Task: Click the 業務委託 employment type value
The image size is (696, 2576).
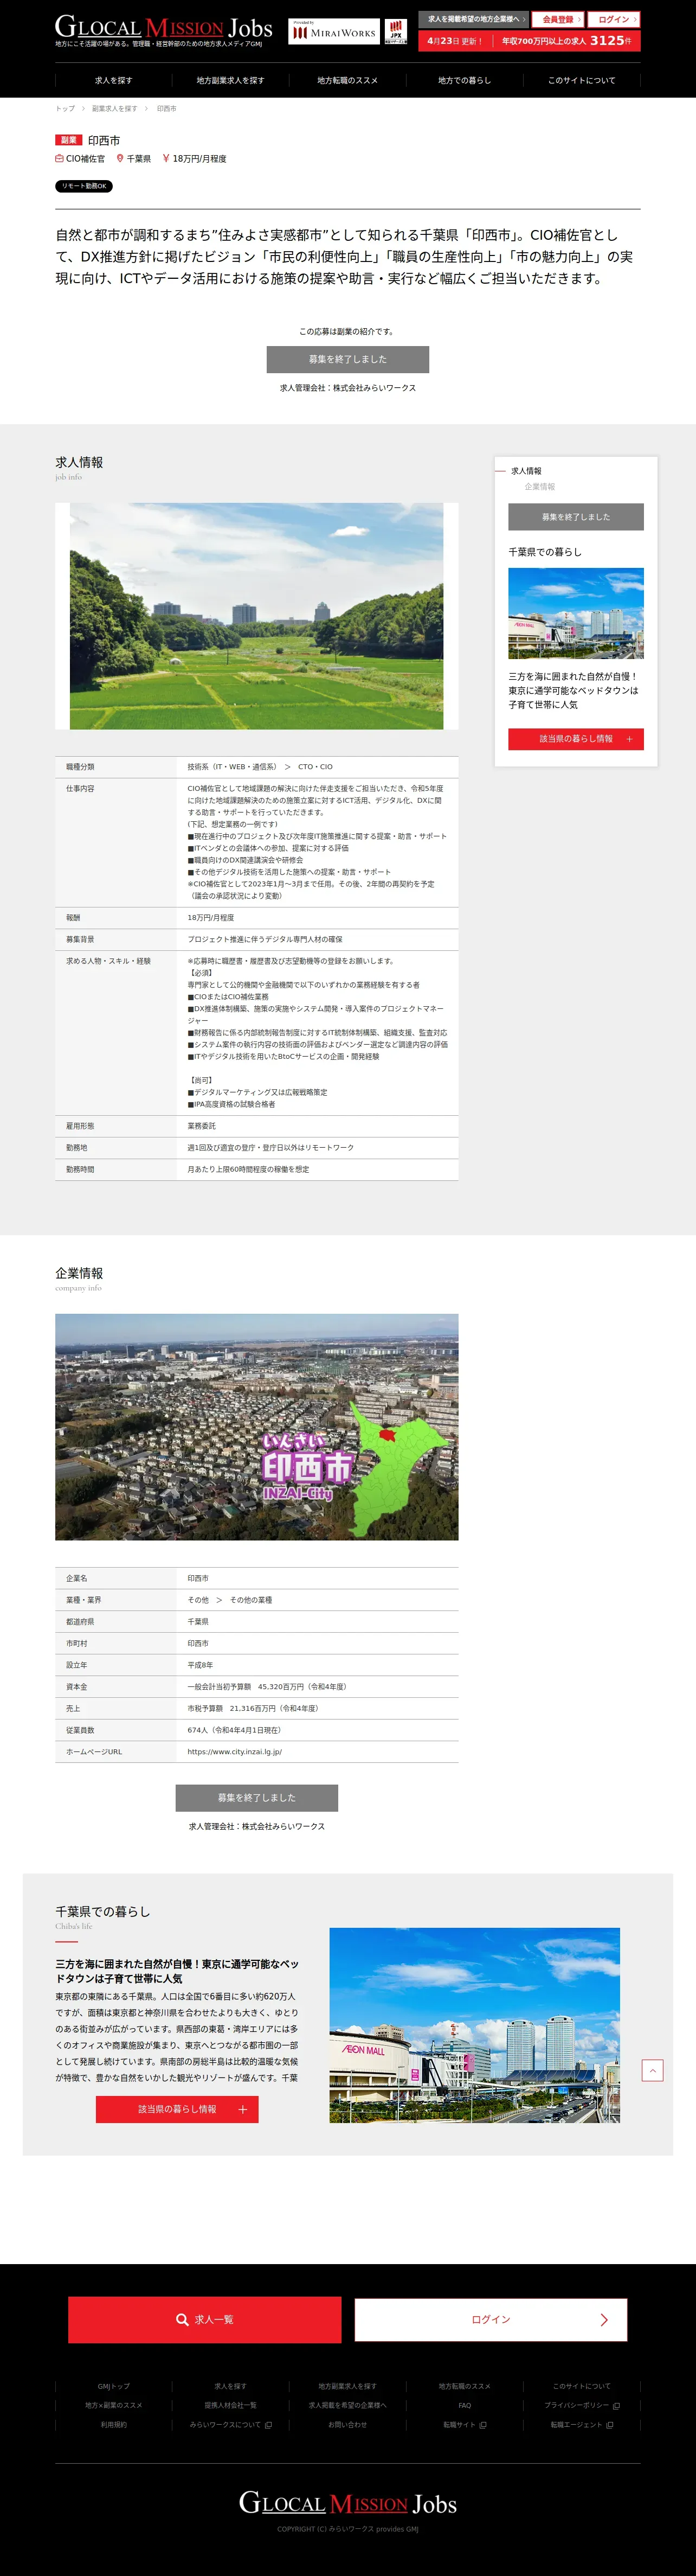Action: point(201,1126)
